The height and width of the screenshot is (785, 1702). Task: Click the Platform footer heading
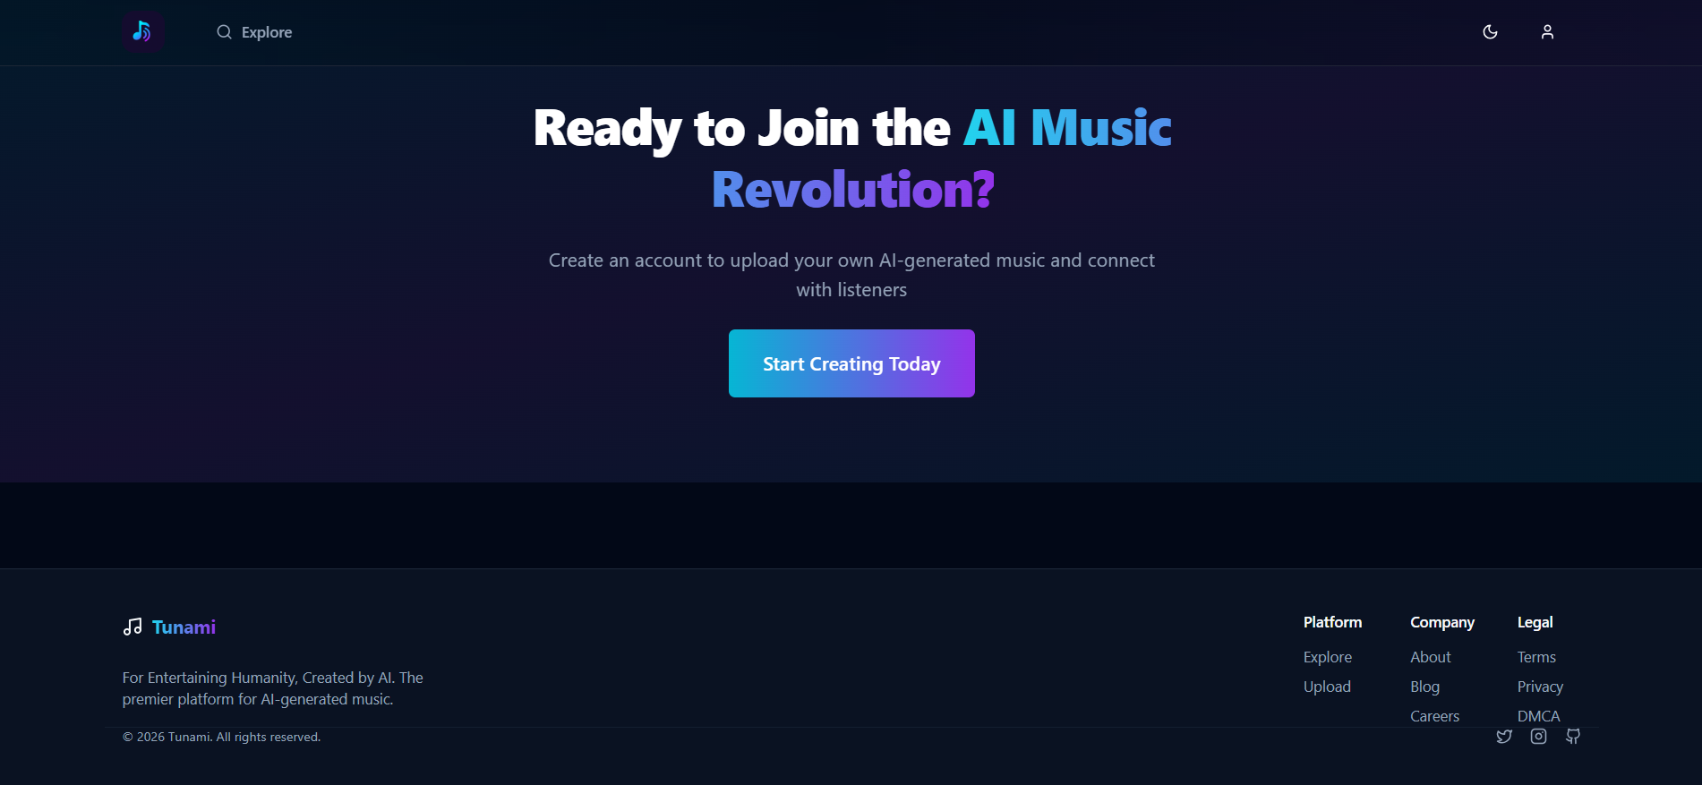1332,622
